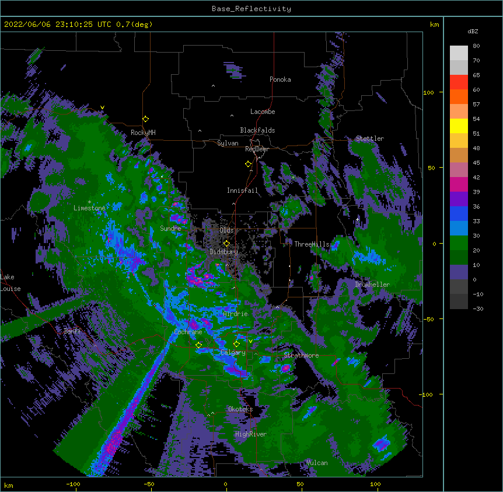Select the Innisfail label

coord(242,190)
